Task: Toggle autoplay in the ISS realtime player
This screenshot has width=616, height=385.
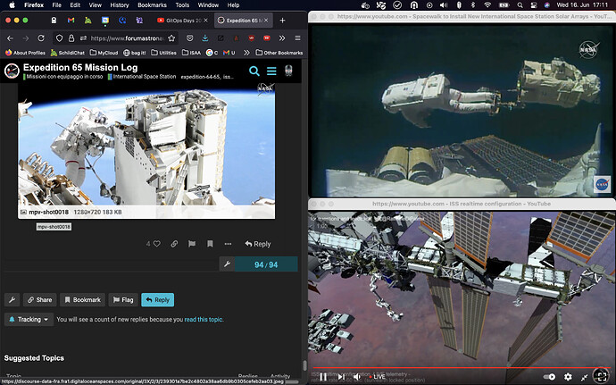Action: [x=549, y=377]
